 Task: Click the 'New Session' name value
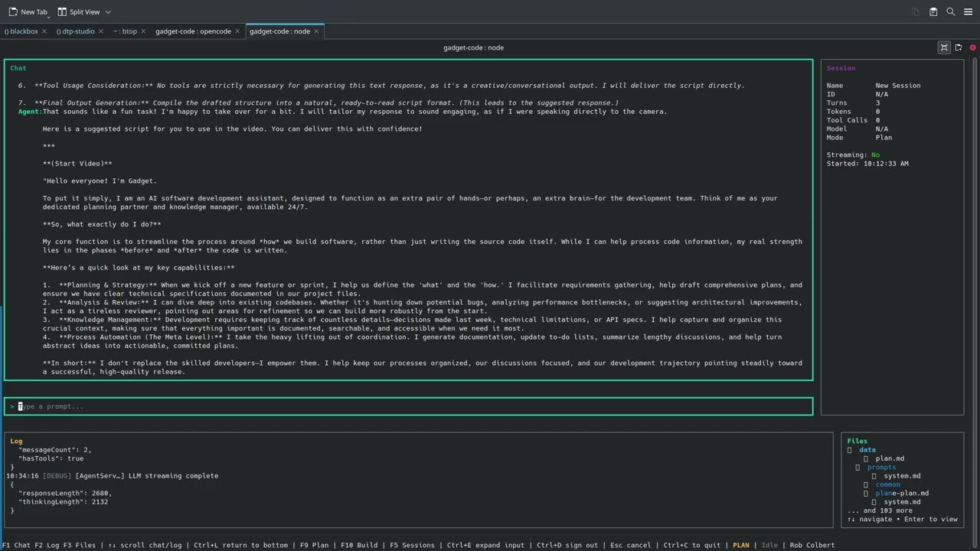click(x=898, y=86)
